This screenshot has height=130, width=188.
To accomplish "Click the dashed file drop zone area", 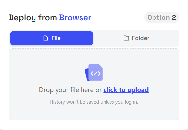I will click(94, 84).
